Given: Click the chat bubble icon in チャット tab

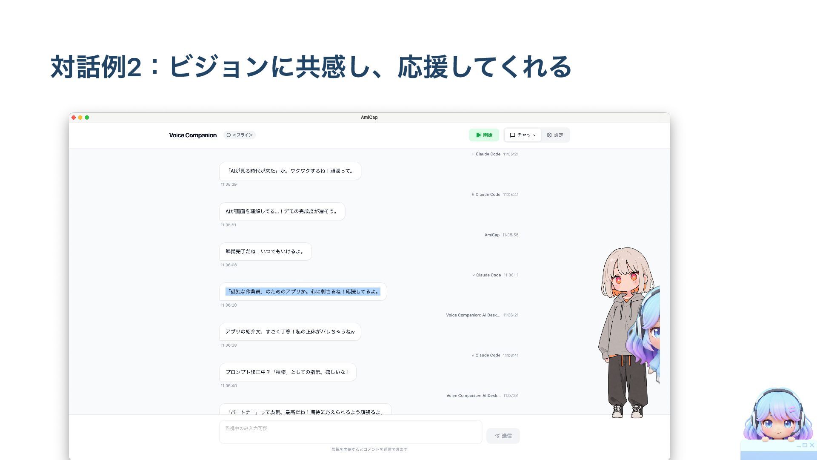Looking at the screenshot, I should pyautogui.click(x=512, y=135).
